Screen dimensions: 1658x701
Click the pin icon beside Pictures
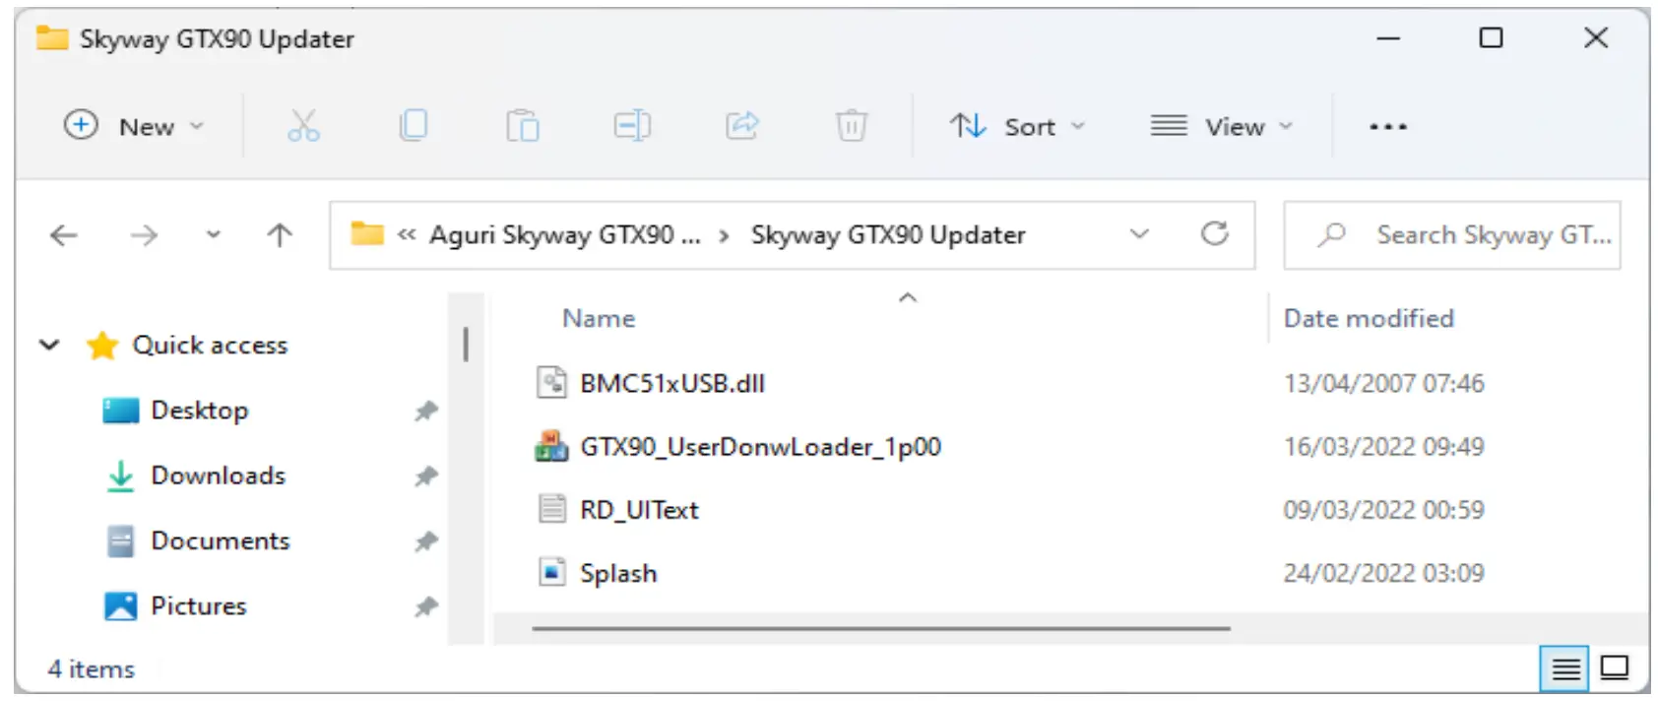[x=425, y=606]
